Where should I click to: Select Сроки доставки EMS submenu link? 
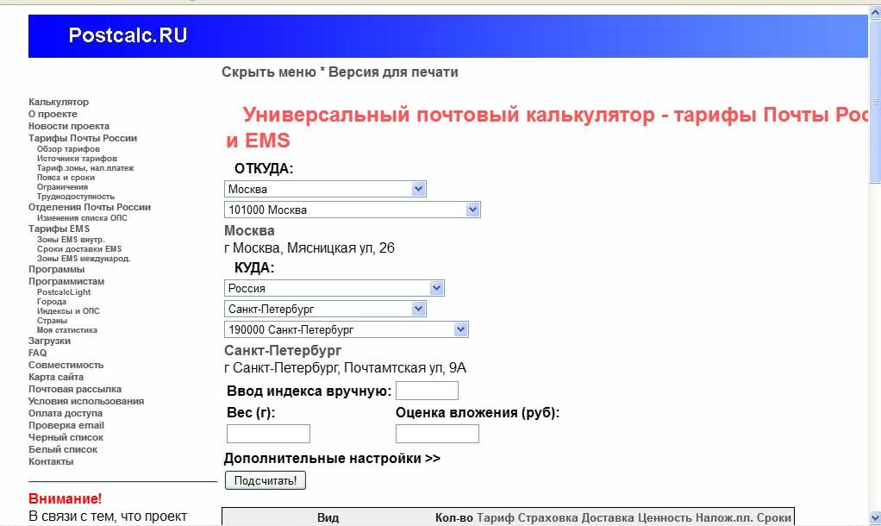coord(79,249)
